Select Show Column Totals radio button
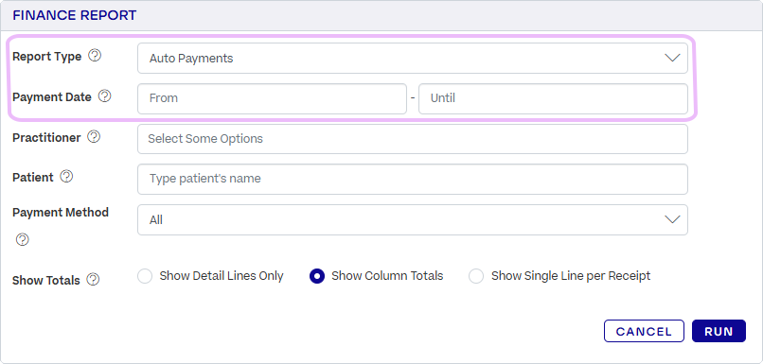763x364 pixels. tap(317, 276)
